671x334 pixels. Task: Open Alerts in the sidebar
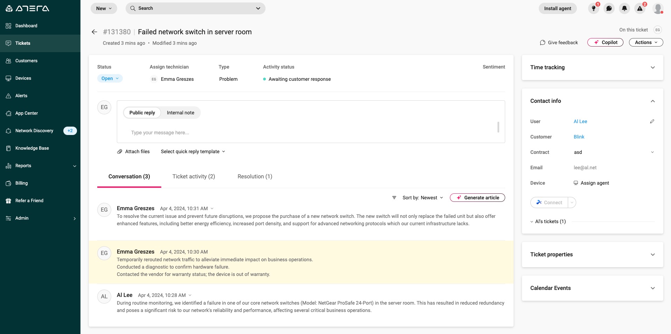[x=40, y=96]
